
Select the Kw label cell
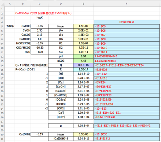[x=61, y=52]
